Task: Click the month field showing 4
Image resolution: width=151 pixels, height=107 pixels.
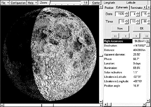Action: [133, 14]
